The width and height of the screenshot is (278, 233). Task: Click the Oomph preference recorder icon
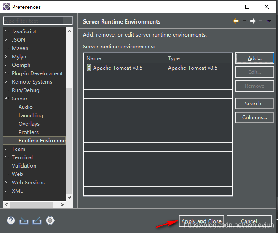tap(50, 220)
